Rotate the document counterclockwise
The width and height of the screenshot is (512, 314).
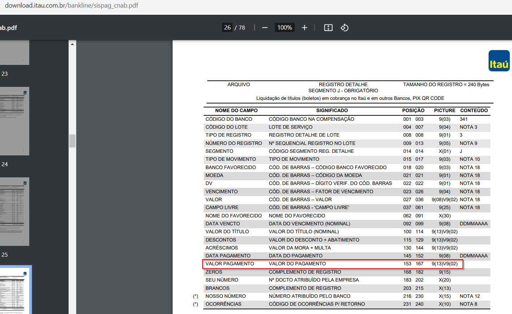click(x=344, y=28)
